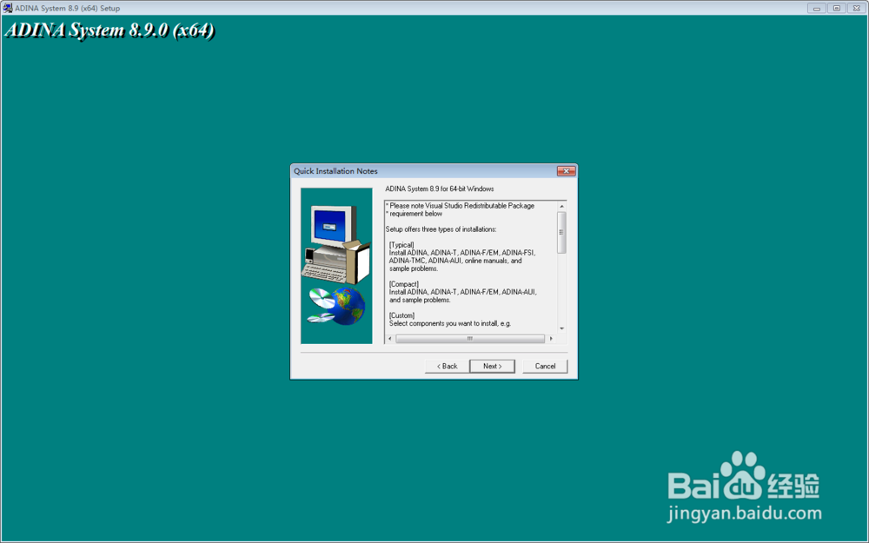Click 'ADINA System 8.9 for 64-bit Windows' label
Screen dimensions: 869x543
[x=440, y=189]
